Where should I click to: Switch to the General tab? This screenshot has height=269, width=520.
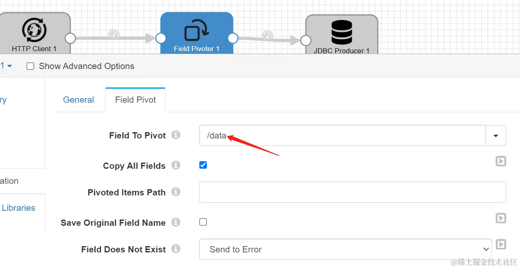tap(78, 100)
